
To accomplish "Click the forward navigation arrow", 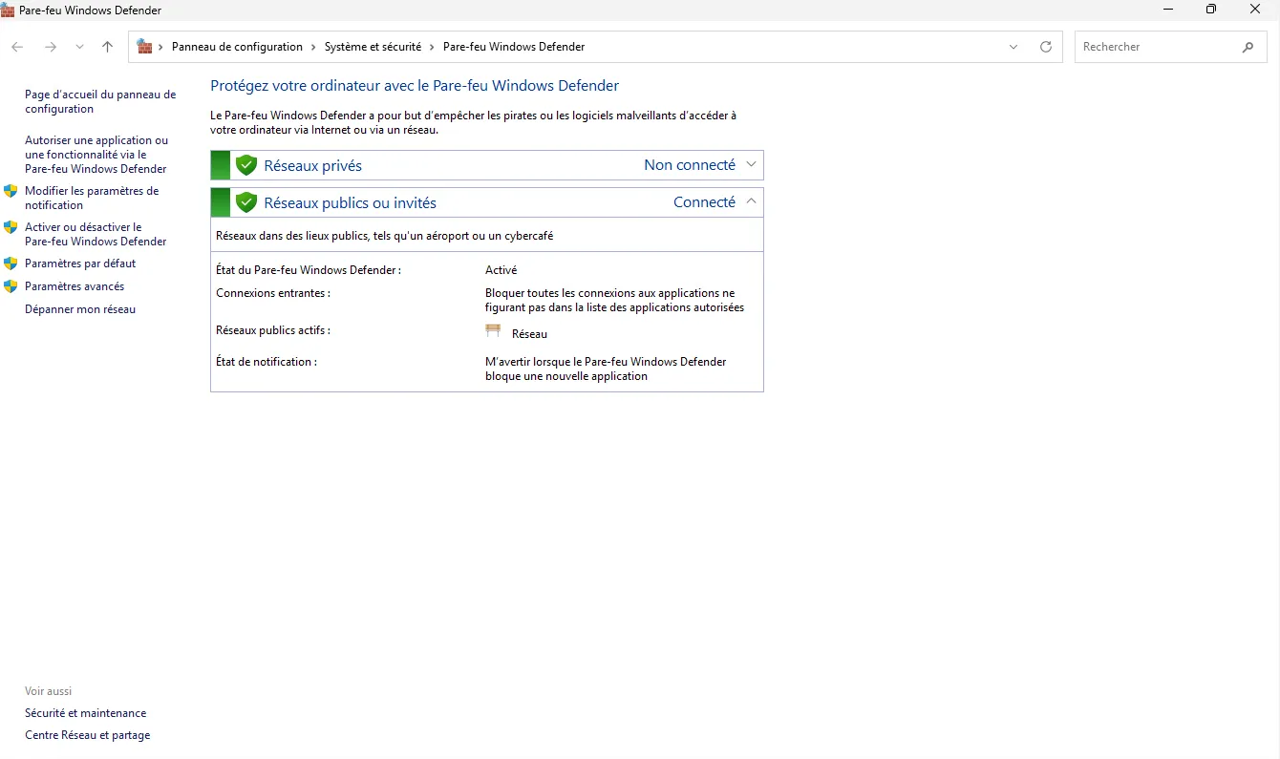I will point(51,47).
